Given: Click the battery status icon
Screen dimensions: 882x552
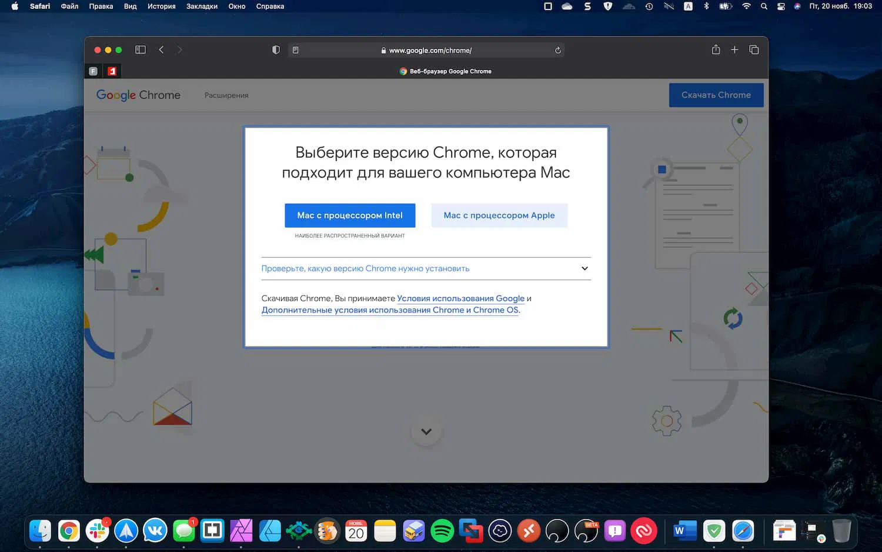Looking at the screenshot, I should click(x=725, y=6).
